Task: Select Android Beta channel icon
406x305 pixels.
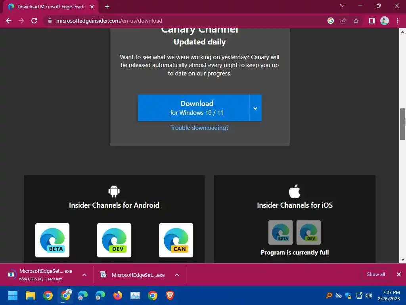Action: point(52,240)
